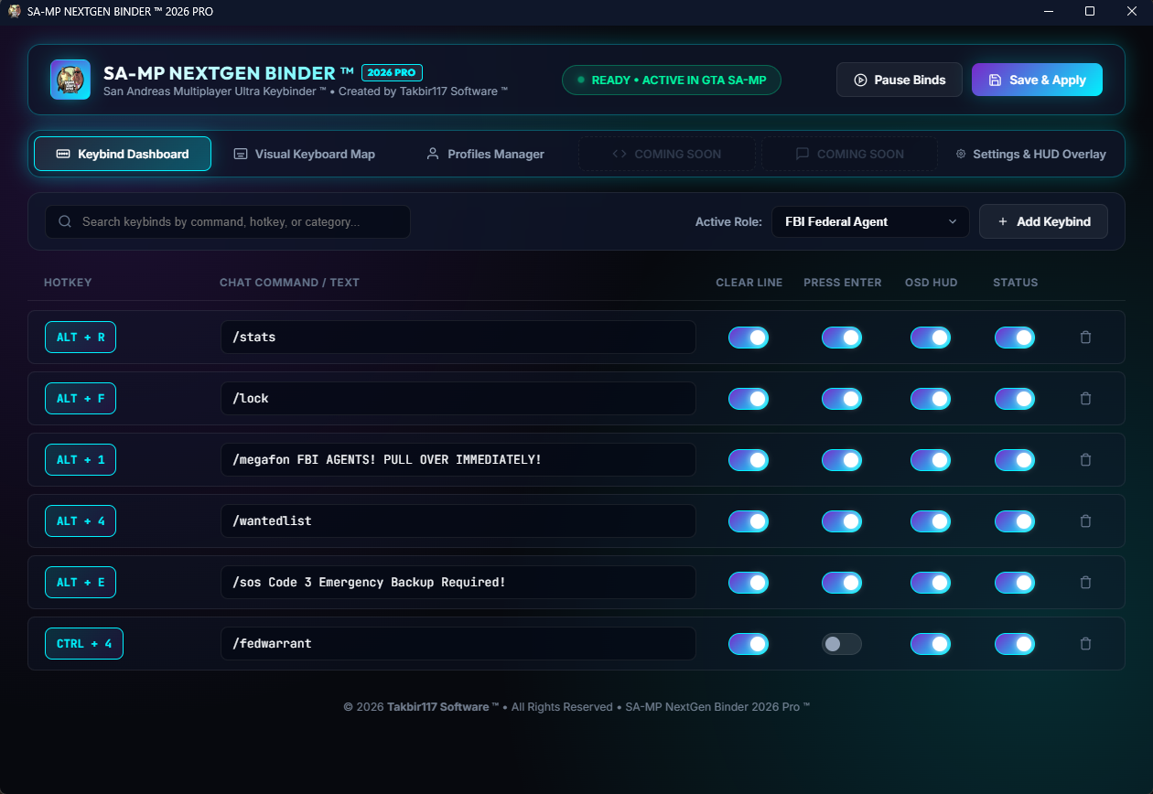1153x794 pixels.
Task: Turn off Clear Line for the /stats bind
Action: pyautogui.click(x=749, y=338)
